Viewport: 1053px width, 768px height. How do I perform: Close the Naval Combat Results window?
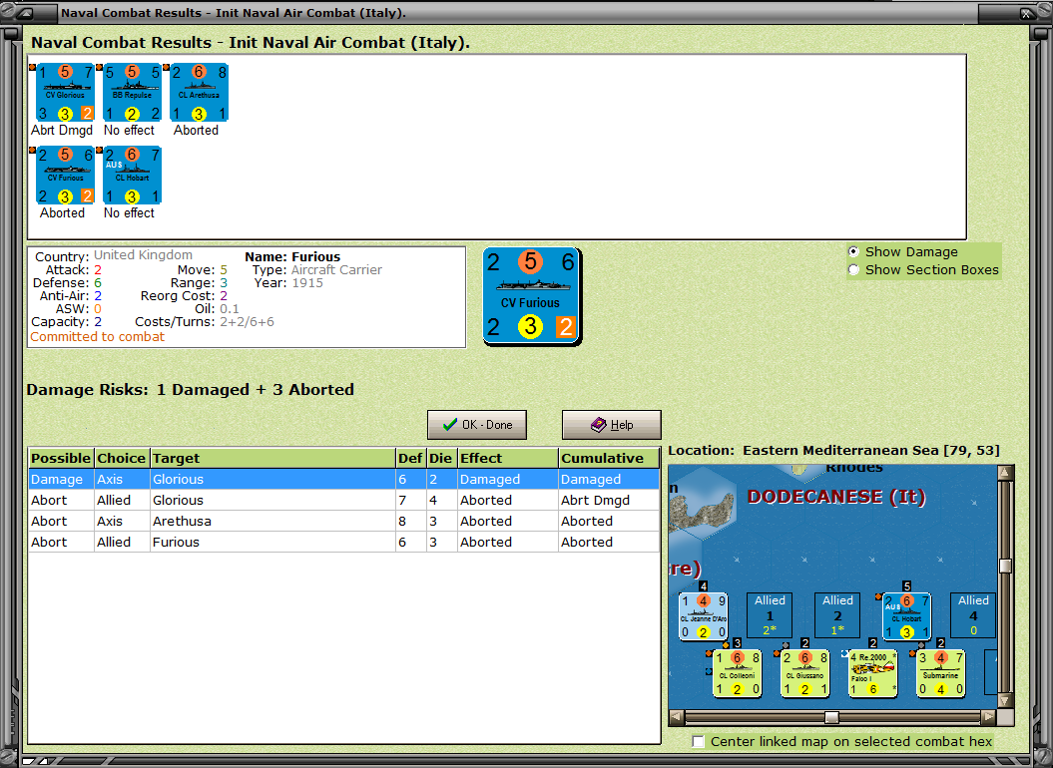(1027, 13)
